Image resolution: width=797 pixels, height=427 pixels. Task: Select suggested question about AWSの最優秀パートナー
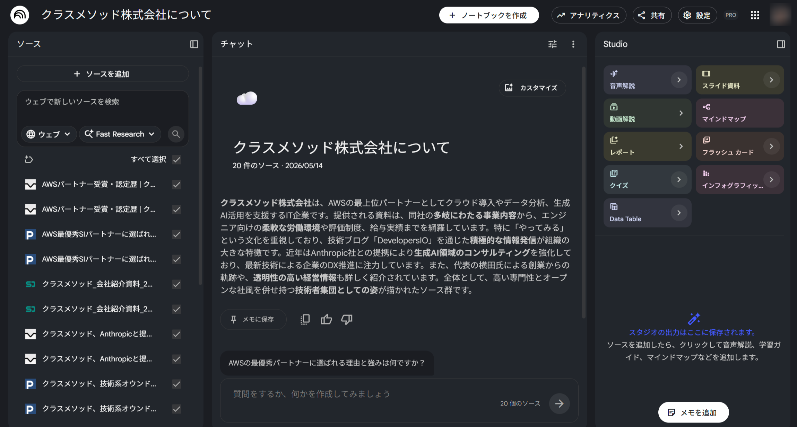(x=327, y=363)
